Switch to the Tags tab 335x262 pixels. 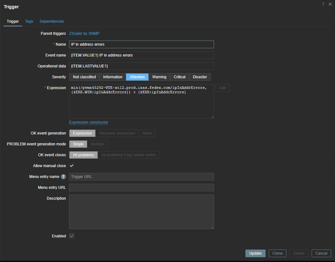point(29,21)
